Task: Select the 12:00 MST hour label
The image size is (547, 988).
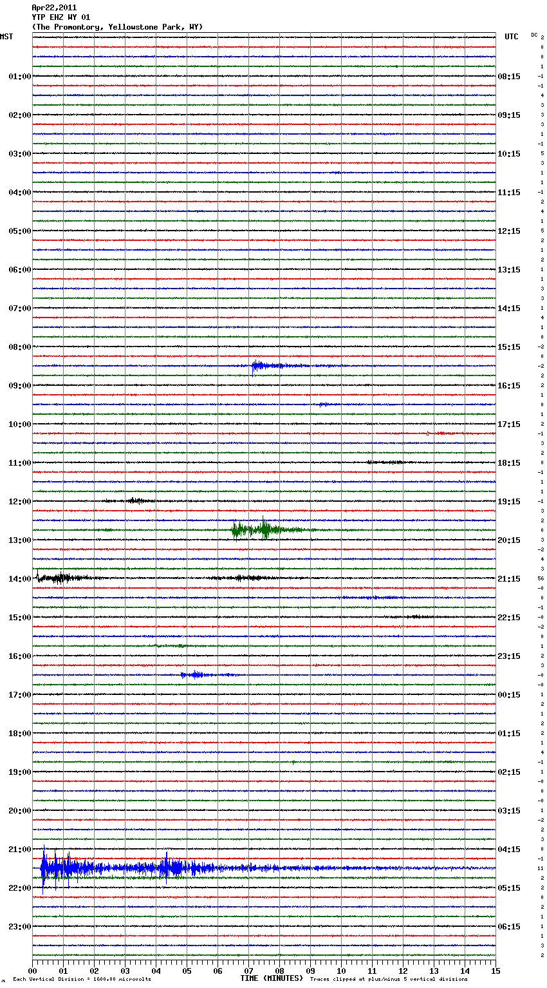Action: (x=20, y=502)
